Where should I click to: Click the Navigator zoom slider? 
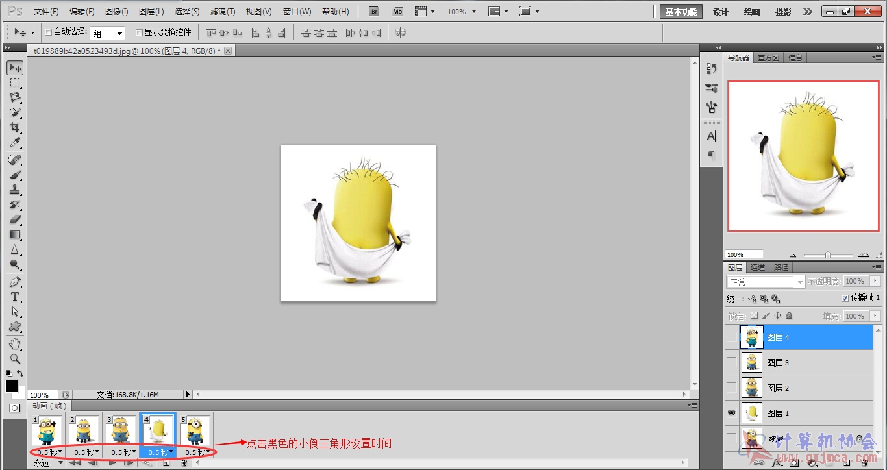click(x=828, y=255)
